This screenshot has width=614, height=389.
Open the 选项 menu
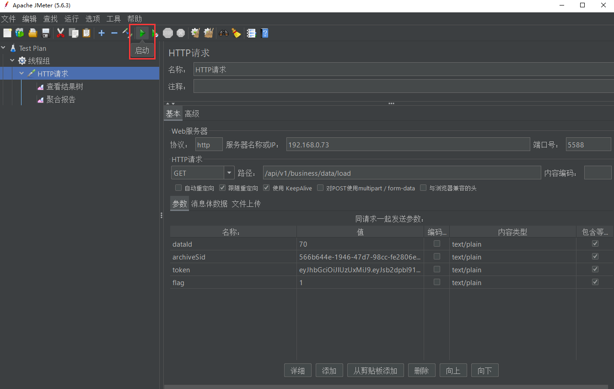[92, 19]
